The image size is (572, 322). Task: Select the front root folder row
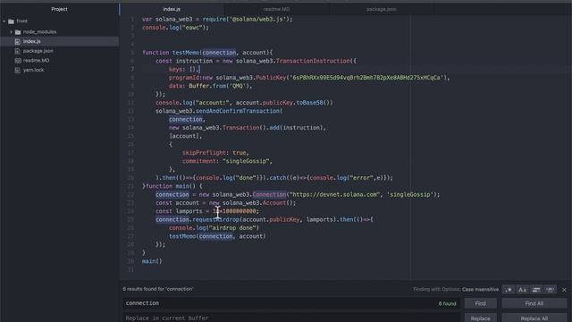pos(60,21)
